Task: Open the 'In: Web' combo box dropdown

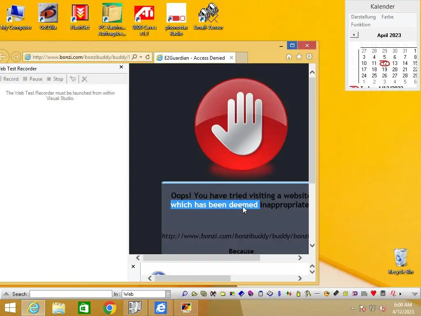Action: 168,294
